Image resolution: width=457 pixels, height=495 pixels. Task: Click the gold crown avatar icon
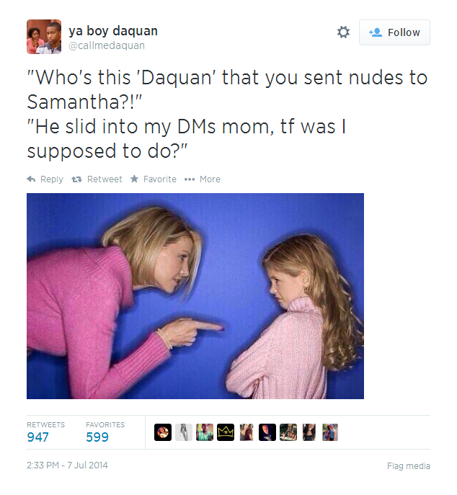(226, 432)
